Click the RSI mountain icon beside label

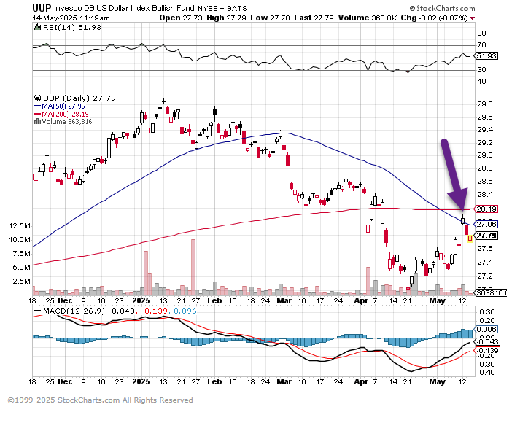(38, 27)
